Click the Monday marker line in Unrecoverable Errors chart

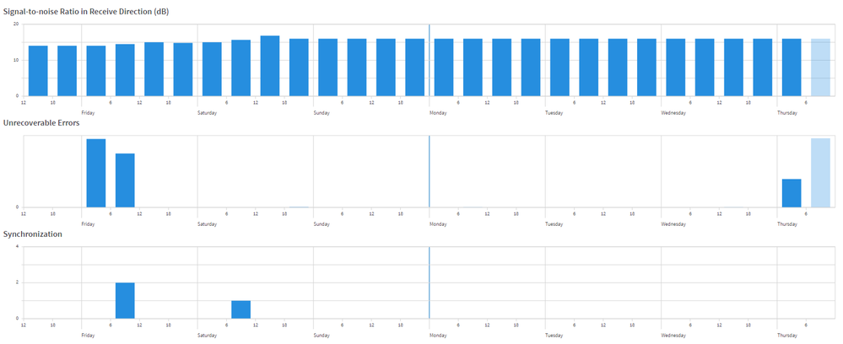tap(429, 171)
